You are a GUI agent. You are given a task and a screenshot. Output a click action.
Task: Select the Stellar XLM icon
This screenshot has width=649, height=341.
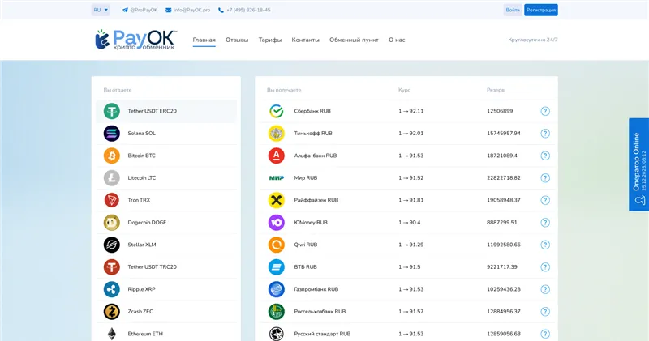112,245
